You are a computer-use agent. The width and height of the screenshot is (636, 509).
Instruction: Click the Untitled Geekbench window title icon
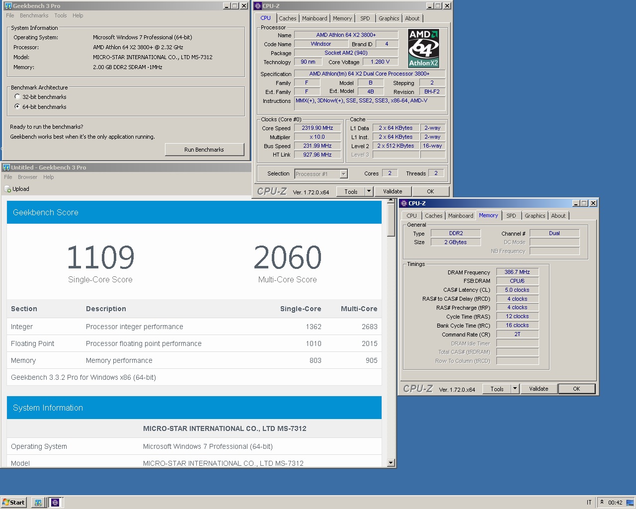click(x=6, y=168)
